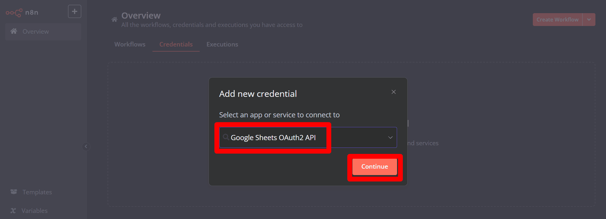The image size is (606, 219).
Task: Click the Add new credential heading text
Action: pyautogui.click(x=258, y=94)
